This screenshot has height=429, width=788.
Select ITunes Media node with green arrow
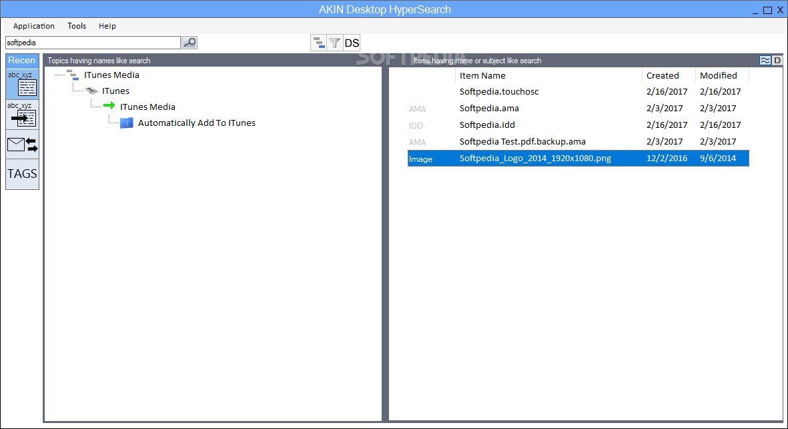click(x=147, y=107)
